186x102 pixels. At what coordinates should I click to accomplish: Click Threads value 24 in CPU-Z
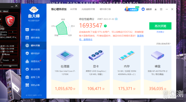pos(13,60)
